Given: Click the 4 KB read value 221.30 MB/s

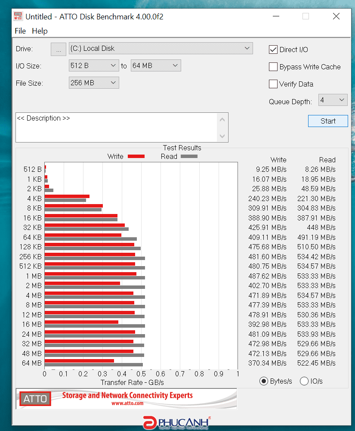Looking at the screenshot, I should pyautogui.click(x=316, y=198).
